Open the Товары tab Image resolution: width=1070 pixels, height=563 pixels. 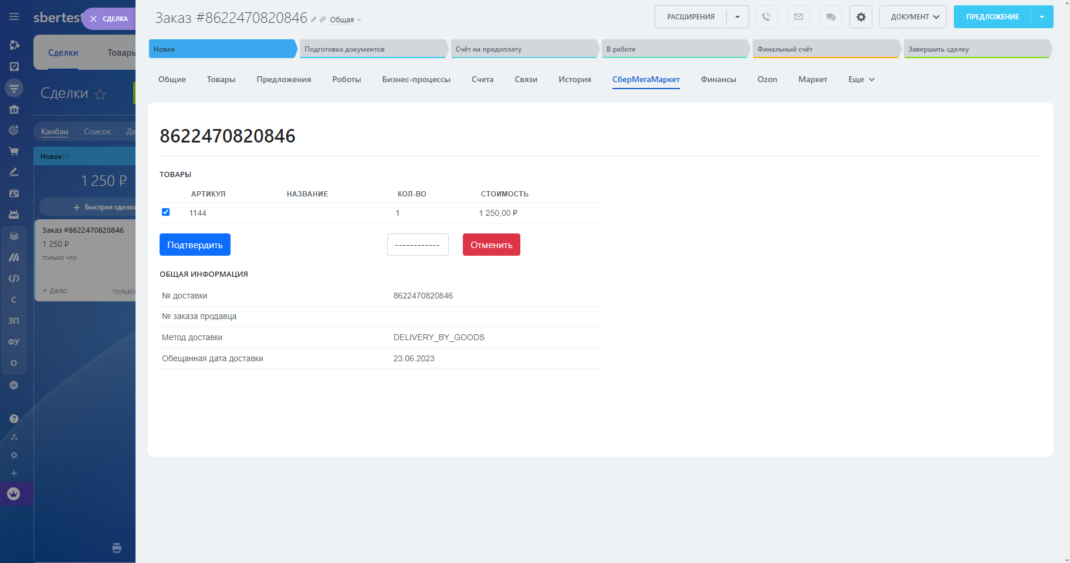click(x=221, y=80)
